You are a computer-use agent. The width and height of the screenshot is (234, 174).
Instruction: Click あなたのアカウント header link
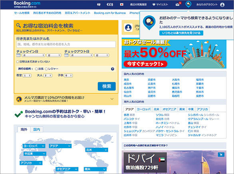click(207, 5)
